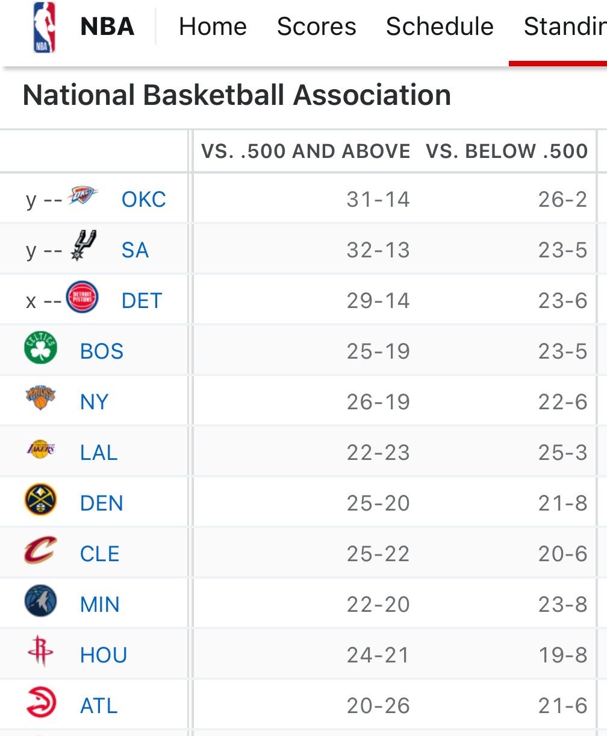This screenshot has width=607, height=736.
Task: Click the Denver Nuggets logo
Action: [41, 500]
